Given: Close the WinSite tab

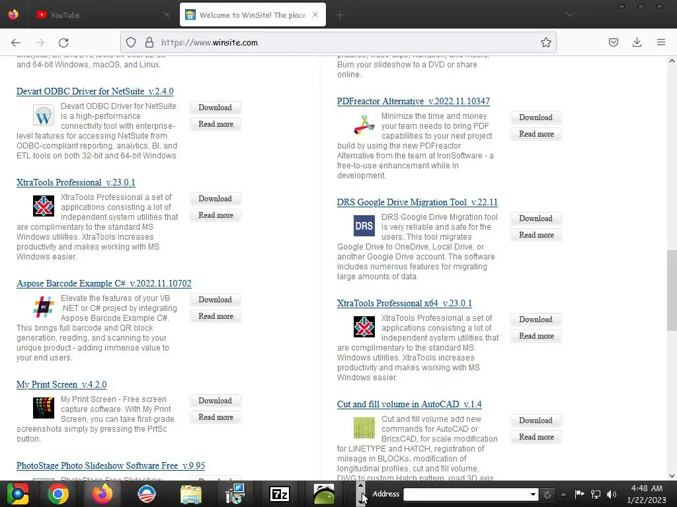Looking at the screenshot, I should tap(315, 15).
